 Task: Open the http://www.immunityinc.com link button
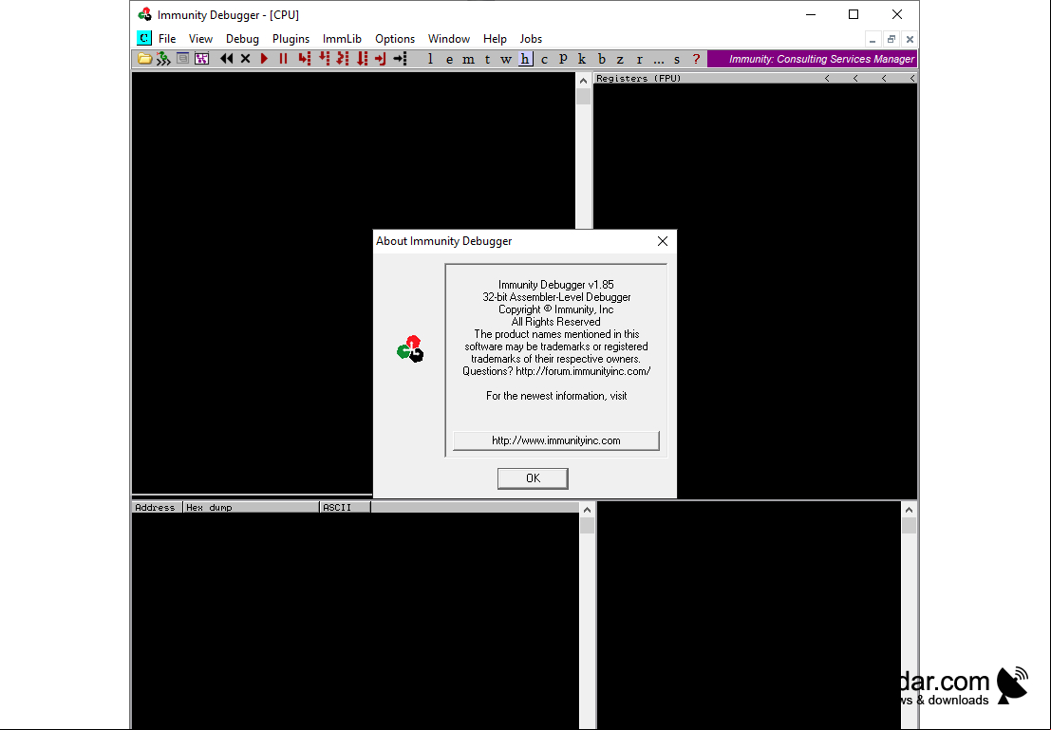tap(556, 440)
